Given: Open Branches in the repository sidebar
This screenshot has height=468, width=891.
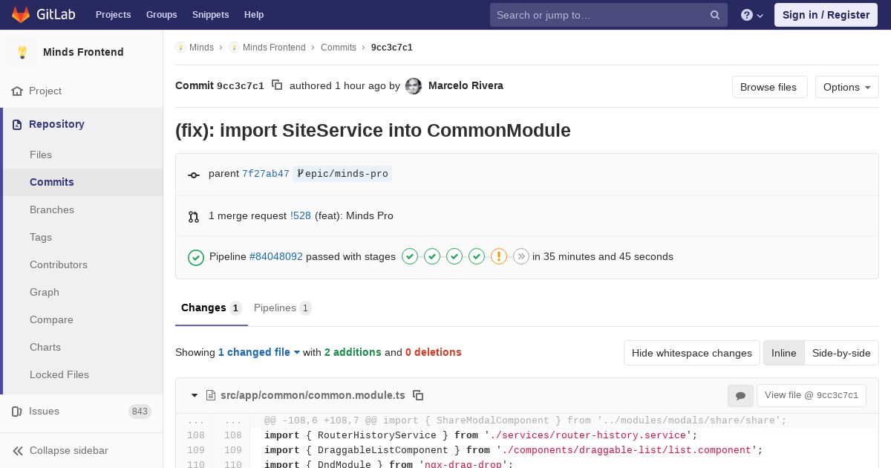Looking at the screenshot, I should coord(52,209).
